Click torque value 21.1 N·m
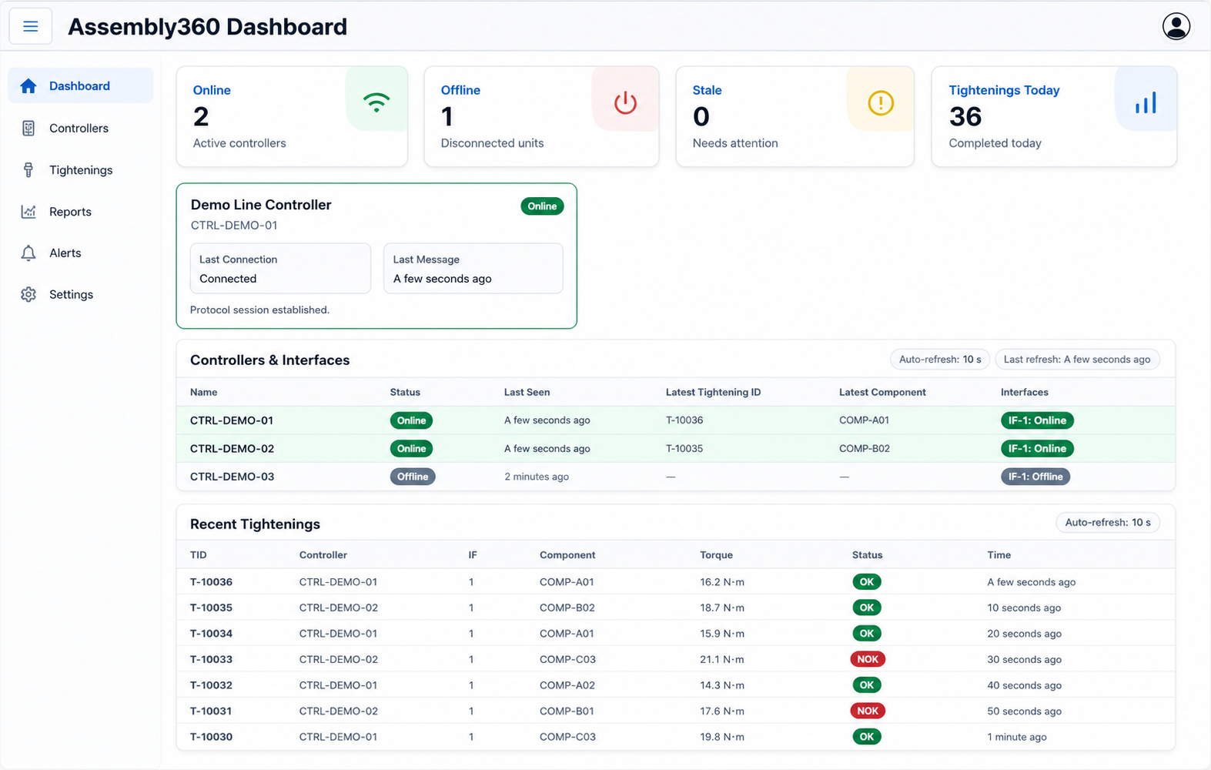 tap(722, 659)
